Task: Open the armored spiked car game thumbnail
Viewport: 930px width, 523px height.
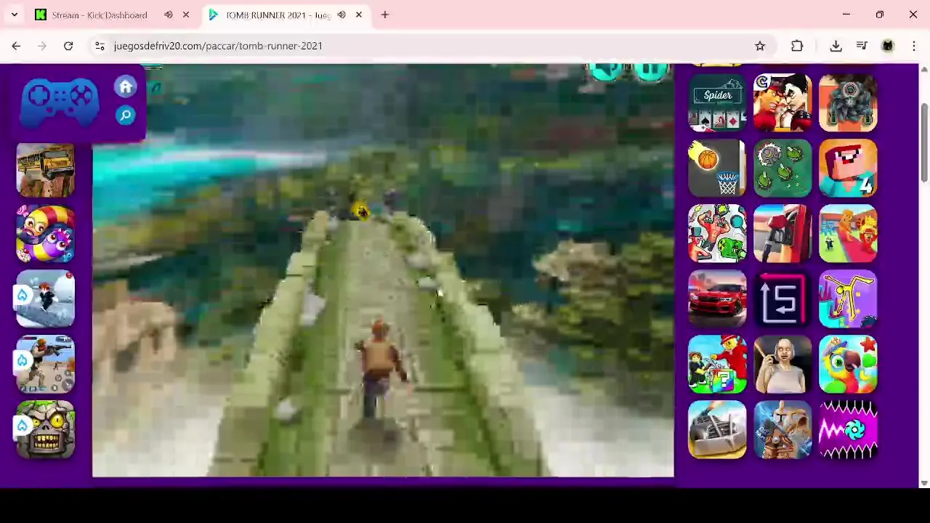Action: coord(717,429)
